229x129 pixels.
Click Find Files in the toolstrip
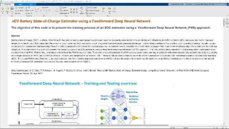click(19, 8)
